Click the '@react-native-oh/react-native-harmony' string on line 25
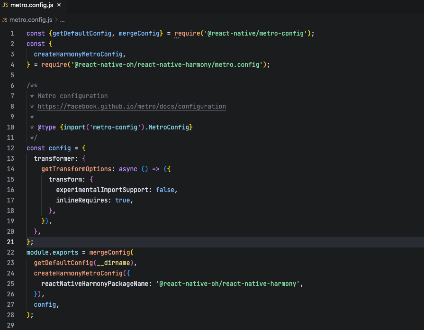 pos(228,284)
